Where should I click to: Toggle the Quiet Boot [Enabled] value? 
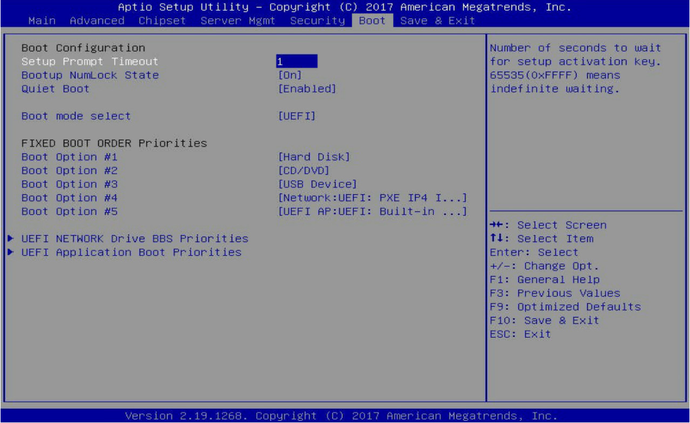(x=307, y=89)
